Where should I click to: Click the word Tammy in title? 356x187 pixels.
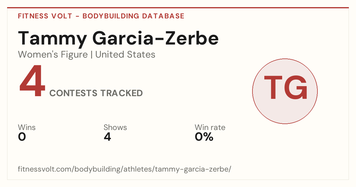pos(53,39)
